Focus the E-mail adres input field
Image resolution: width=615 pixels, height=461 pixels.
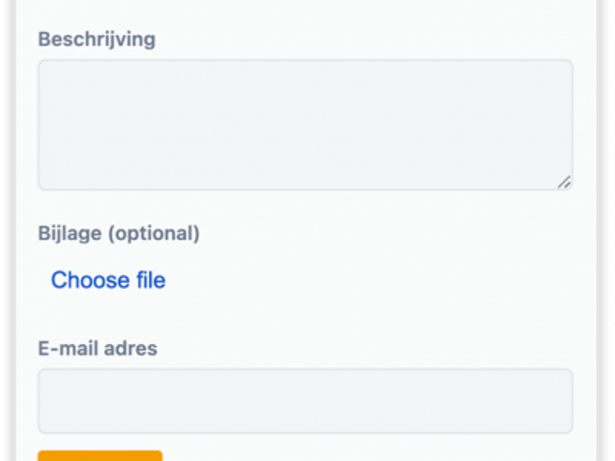click(305, 400)
